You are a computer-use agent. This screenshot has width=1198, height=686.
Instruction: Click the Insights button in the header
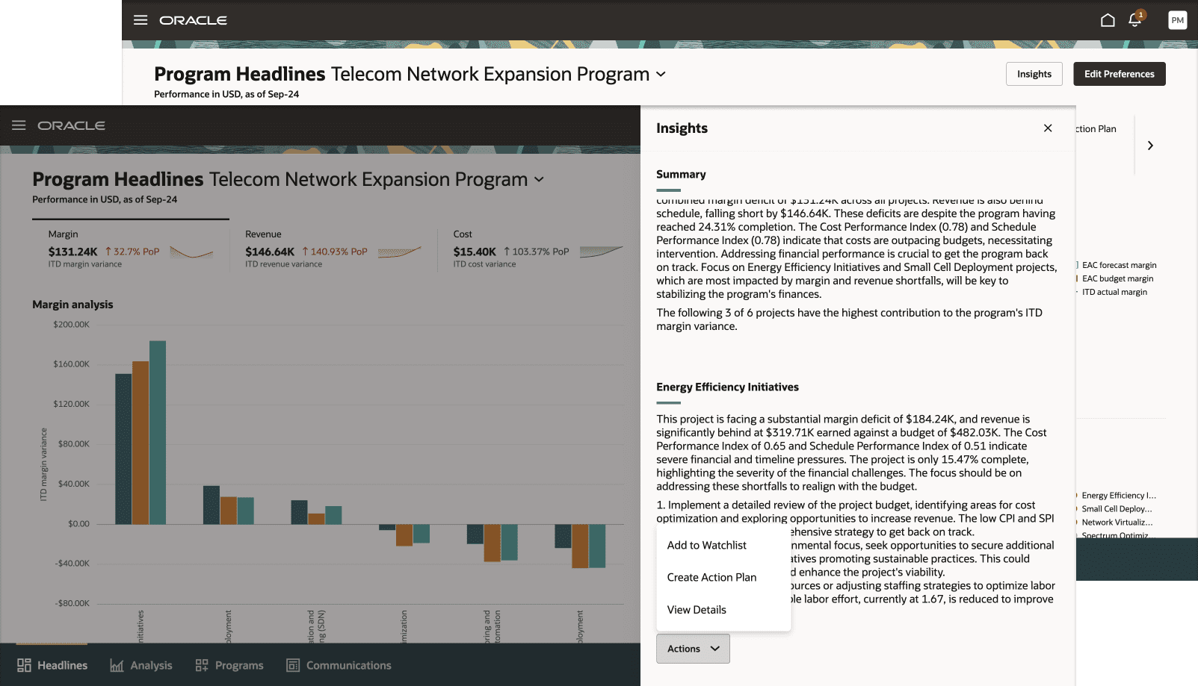click(x=1034, y=74)
